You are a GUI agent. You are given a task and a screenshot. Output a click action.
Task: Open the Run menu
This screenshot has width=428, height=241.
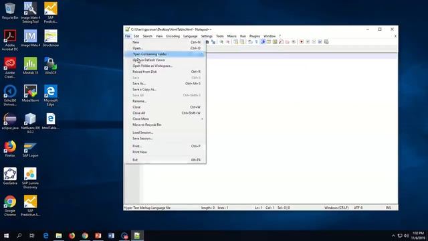coord(243,36)
